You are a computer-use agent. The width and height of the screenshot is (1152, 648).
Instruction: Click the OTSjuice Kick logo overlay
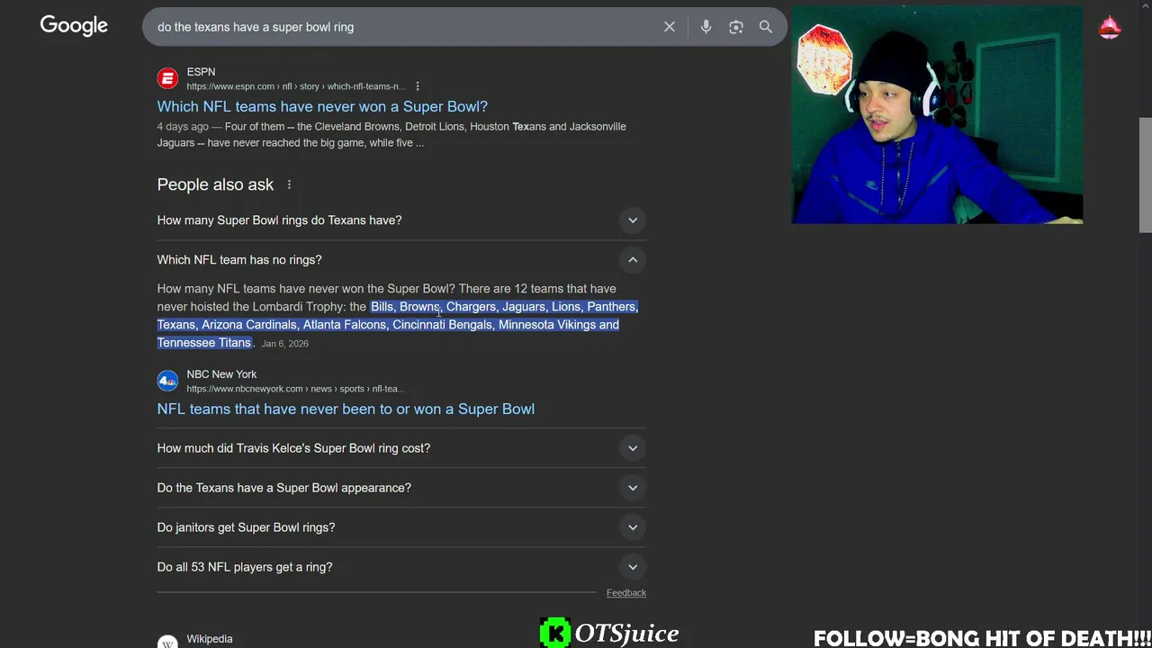point(609,633)
